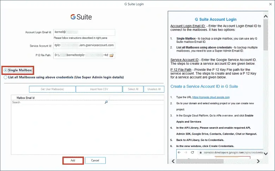The width and height of the screenshot is (275, 171).
Task: Click Create a Service Account ID in G Suite heading
Action: 204,87
